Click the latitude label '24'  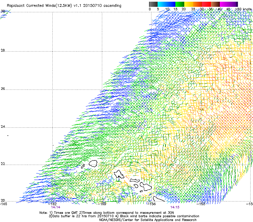coord(3,127)
